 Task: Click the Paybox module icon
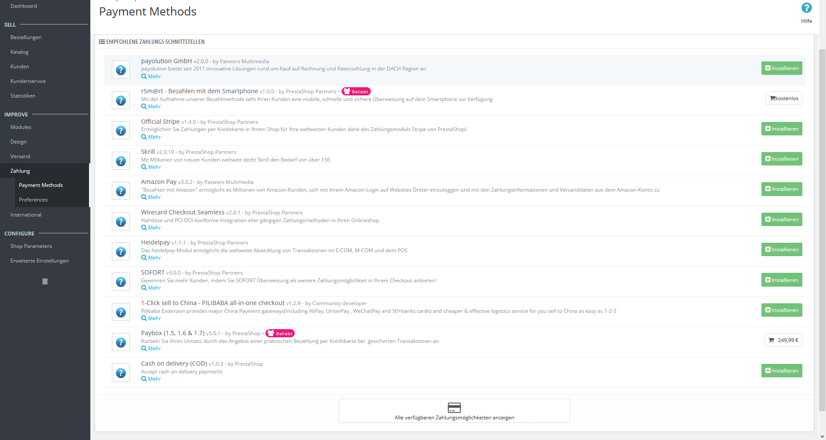click(121, 342)
